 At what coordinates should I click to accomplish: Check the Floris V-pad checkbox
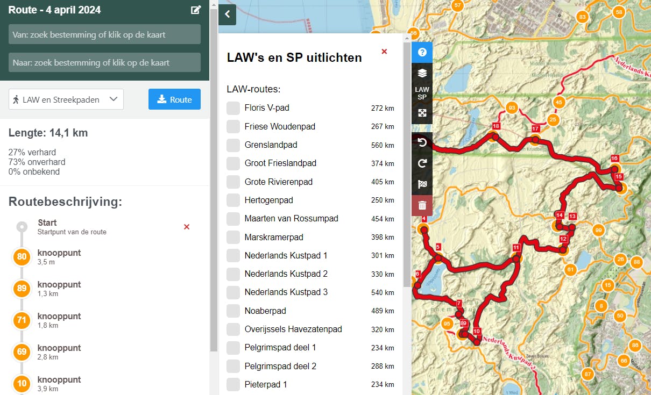[233, 107]
